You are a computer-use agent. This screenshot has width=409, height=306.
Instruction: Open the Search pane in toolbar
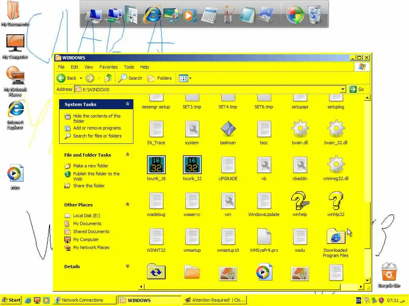[130, 78]
